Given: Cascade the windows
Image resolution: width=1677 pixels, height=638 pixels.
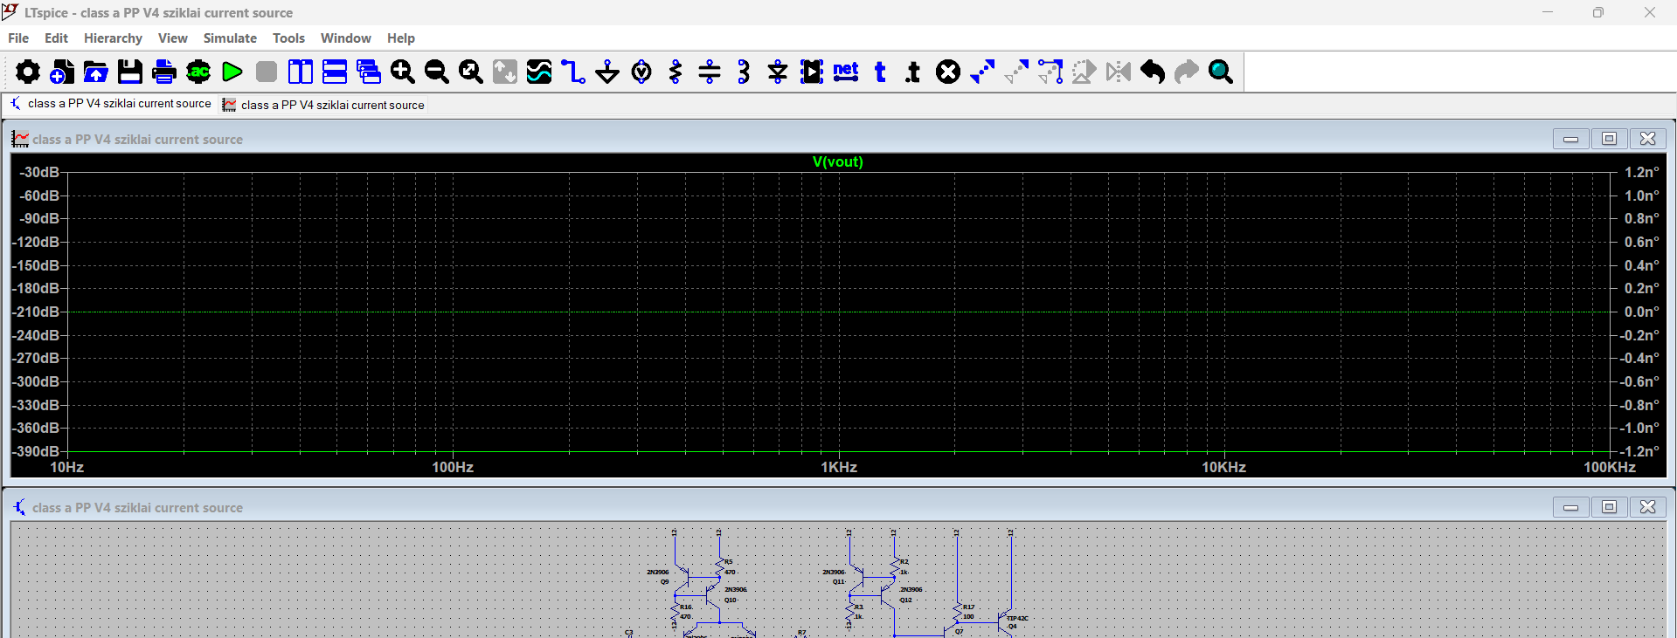Looking at the screenshot, I should pos(369,72).
